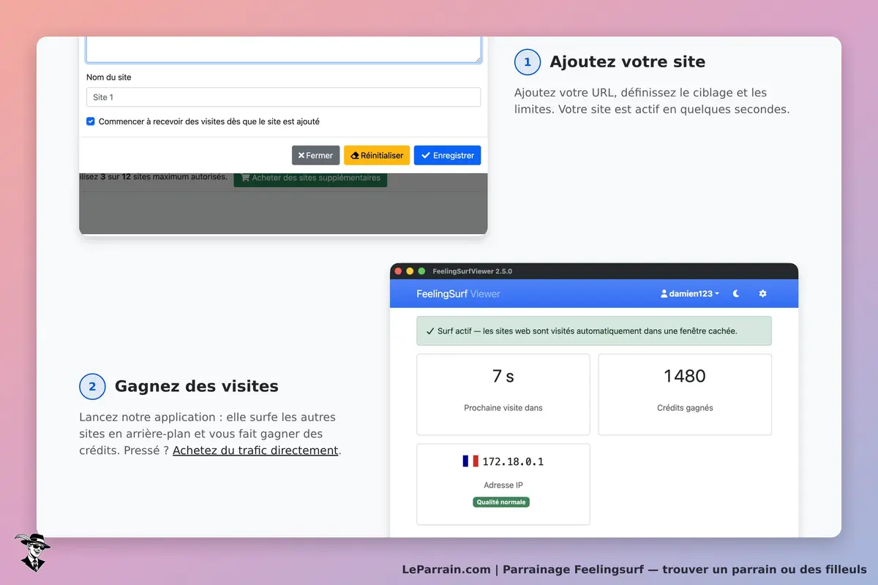Toggle dark mode moon icon

pyautogui.click(x=736, y=293)
